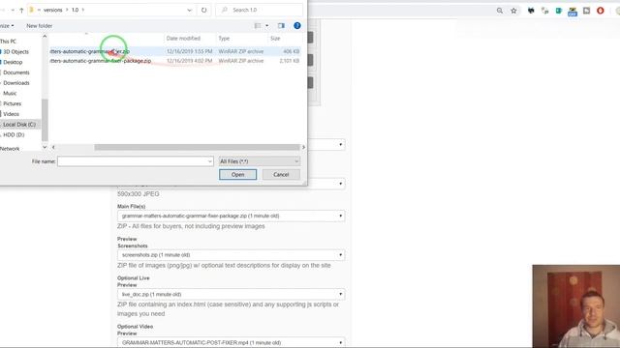Open the All Files (*.*) type dropdown

pyautogui.click(x=260, y=161)
